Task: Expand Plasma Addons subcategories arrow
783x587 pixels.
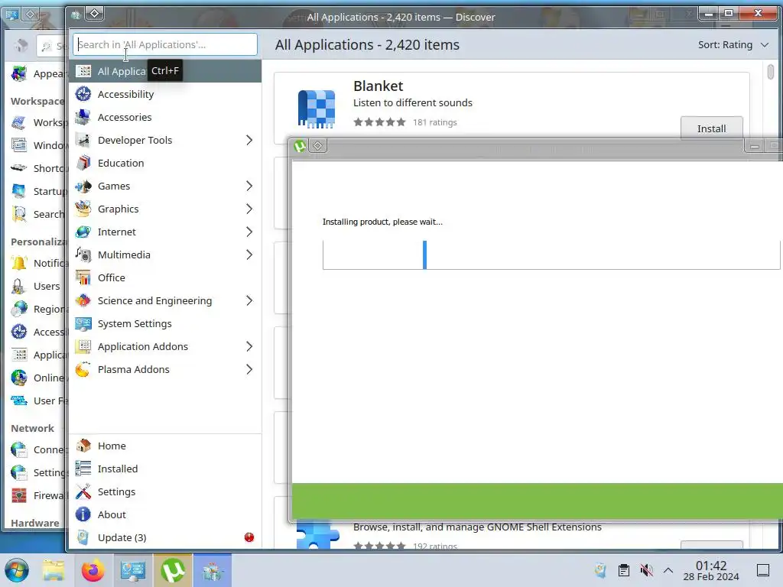Action: point(249,370)
